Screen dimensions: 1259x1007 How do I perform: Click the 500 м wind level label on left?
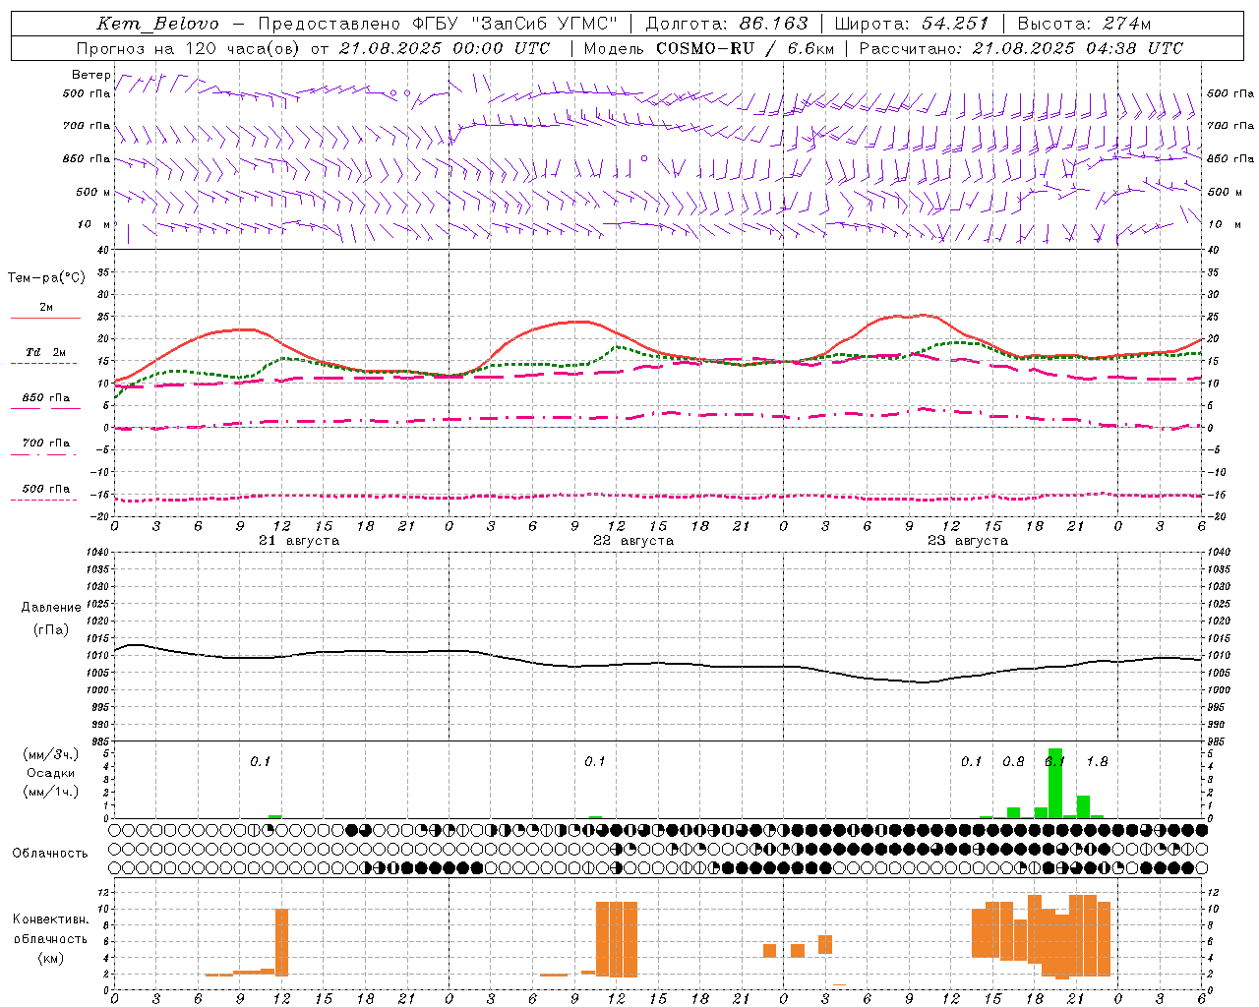click(x=93, y=192)
